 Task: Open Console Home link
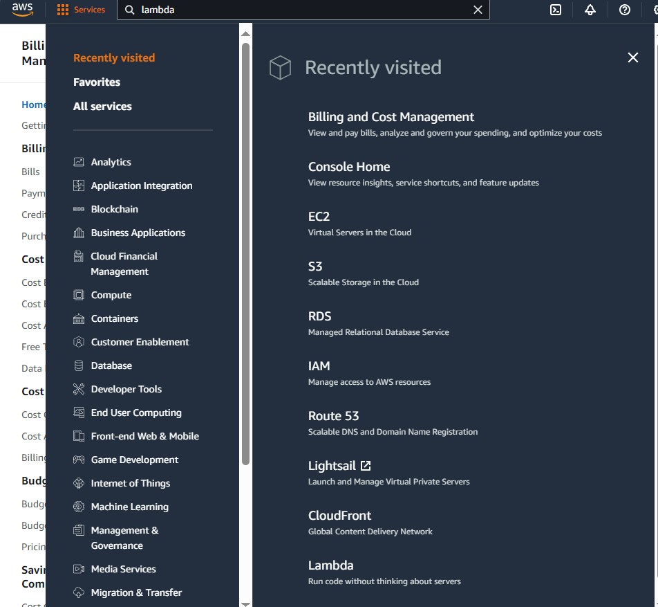click(349, 167)
